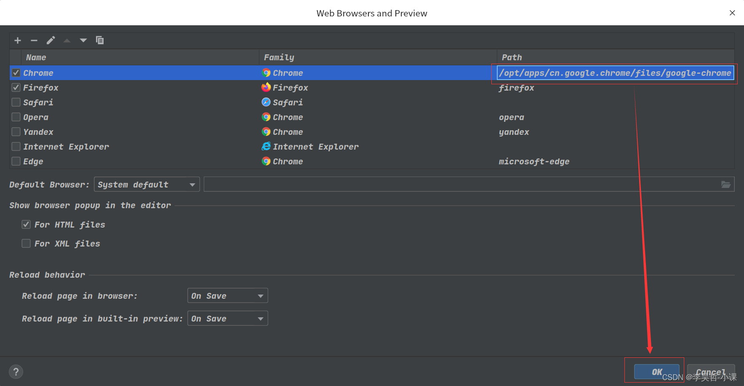Select the Internet Explorer row name
This screenshot has width=744, height=386.
(x=66, y=147)
